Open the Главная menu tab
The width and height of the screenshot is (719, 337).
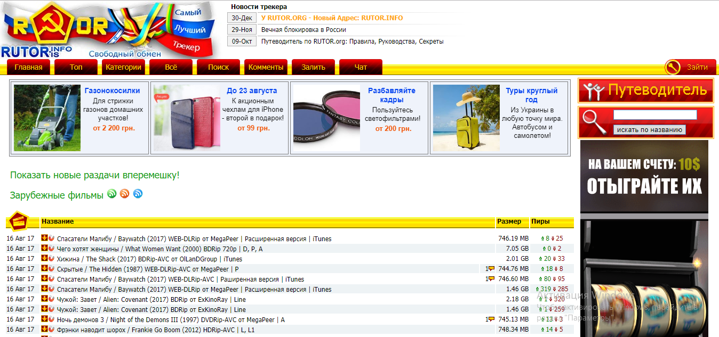click(x=28, y=67)
